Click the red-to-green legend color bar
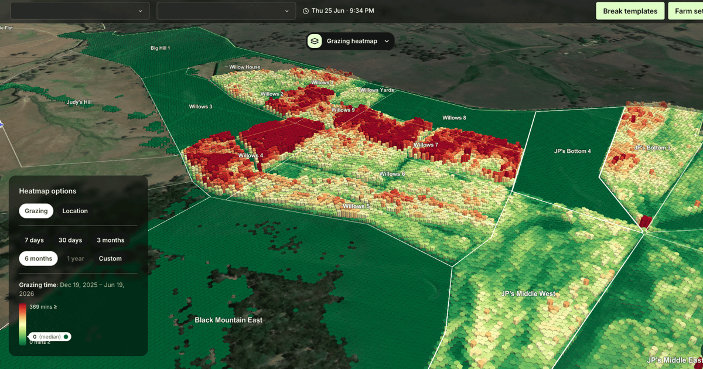 (22, 323)
